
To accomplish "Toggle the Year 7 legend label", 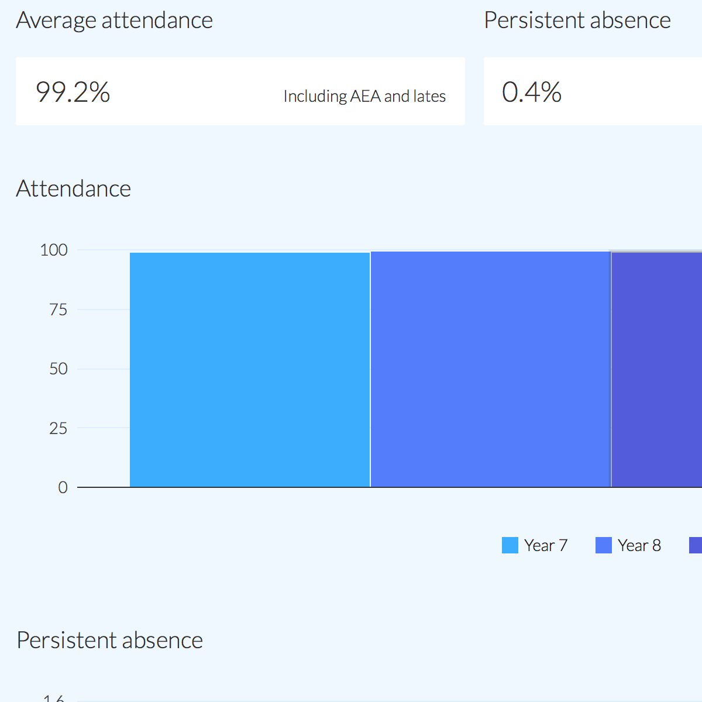I will click(x=546, y=545).
